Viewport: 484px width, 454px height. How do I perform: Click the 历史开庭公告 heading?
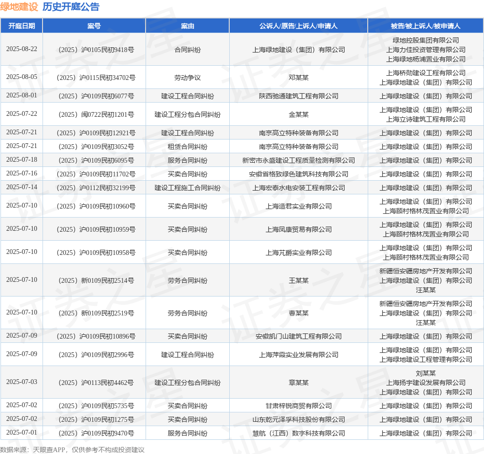click(71, 7)
